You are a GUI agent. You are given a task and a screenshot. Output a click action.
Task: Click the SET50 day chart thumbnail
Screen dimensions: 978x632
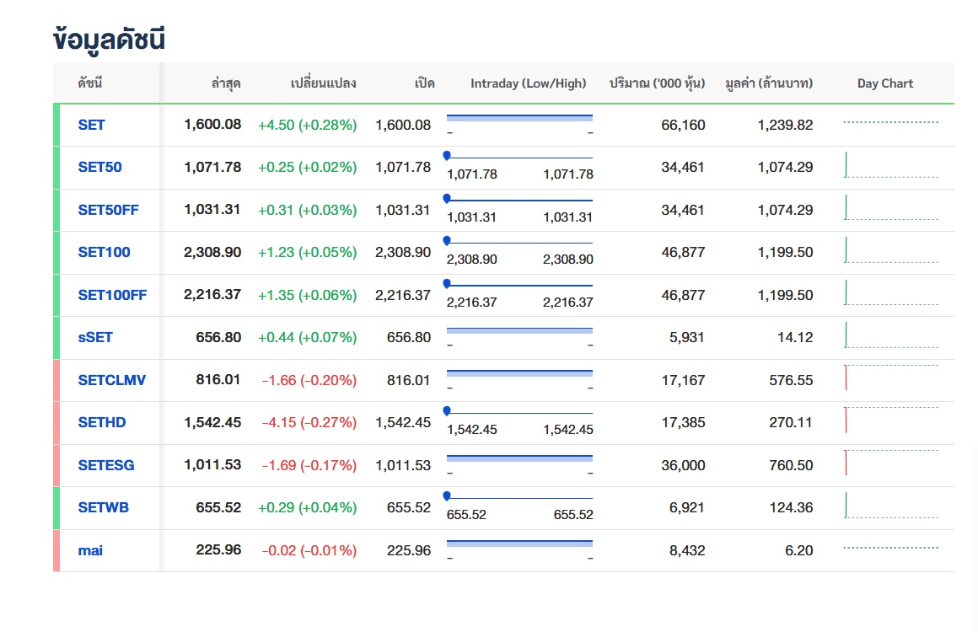click(x=891, y=165)
